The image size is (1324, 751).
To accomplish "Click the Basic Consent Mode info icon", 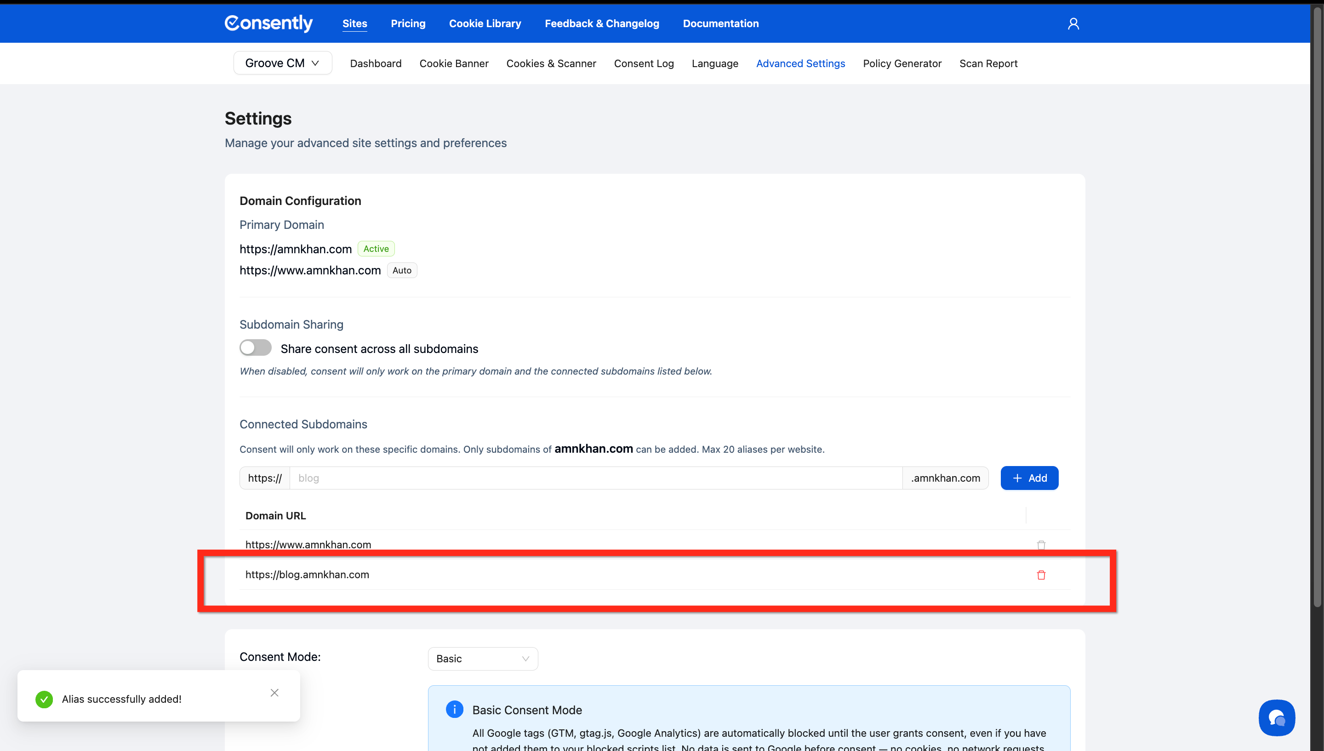I will tap(454, 709).
